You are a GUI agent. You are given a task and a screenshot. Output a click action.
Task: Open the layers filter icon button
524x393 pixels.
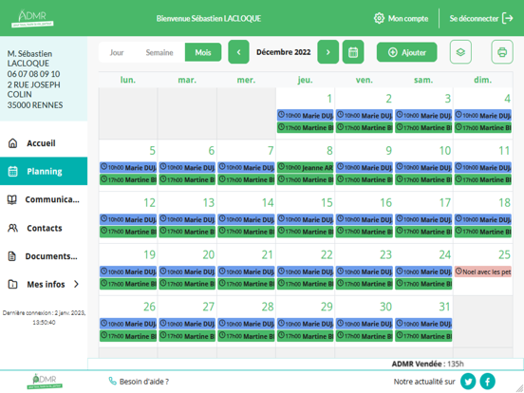click(460, 52)
